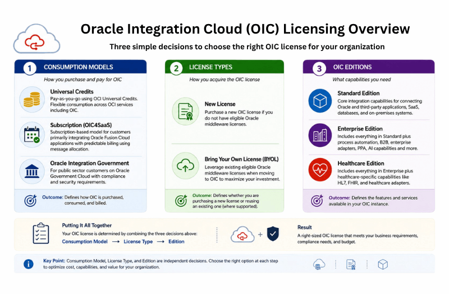Click the green target icon in License Types outcome
449x294 pixels.
tap(181, 200)
